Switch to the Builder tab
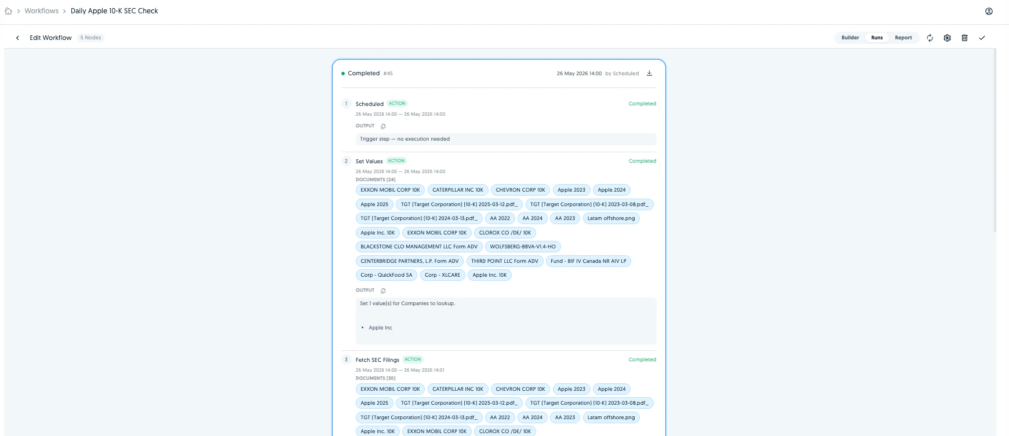 point(850,38)
